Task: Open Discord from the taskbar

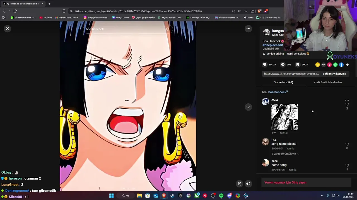Action: coord(230,196)
